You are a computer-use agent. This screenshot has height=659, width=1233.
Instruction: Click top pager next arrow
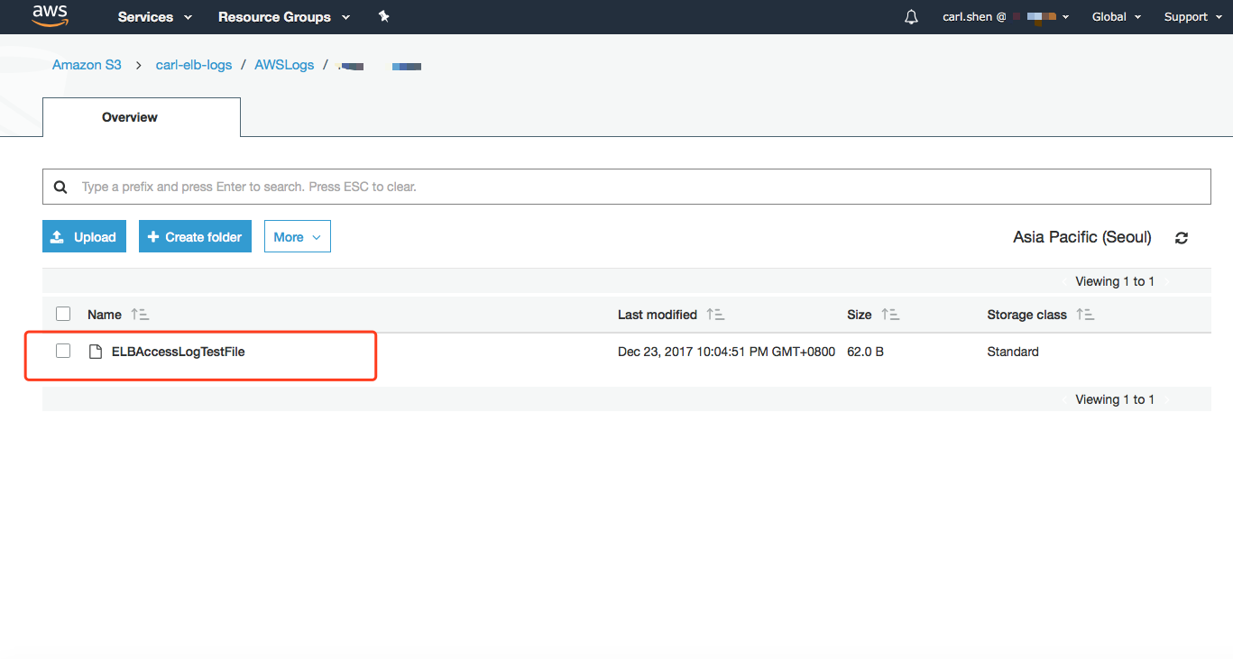pos(1166,282)
